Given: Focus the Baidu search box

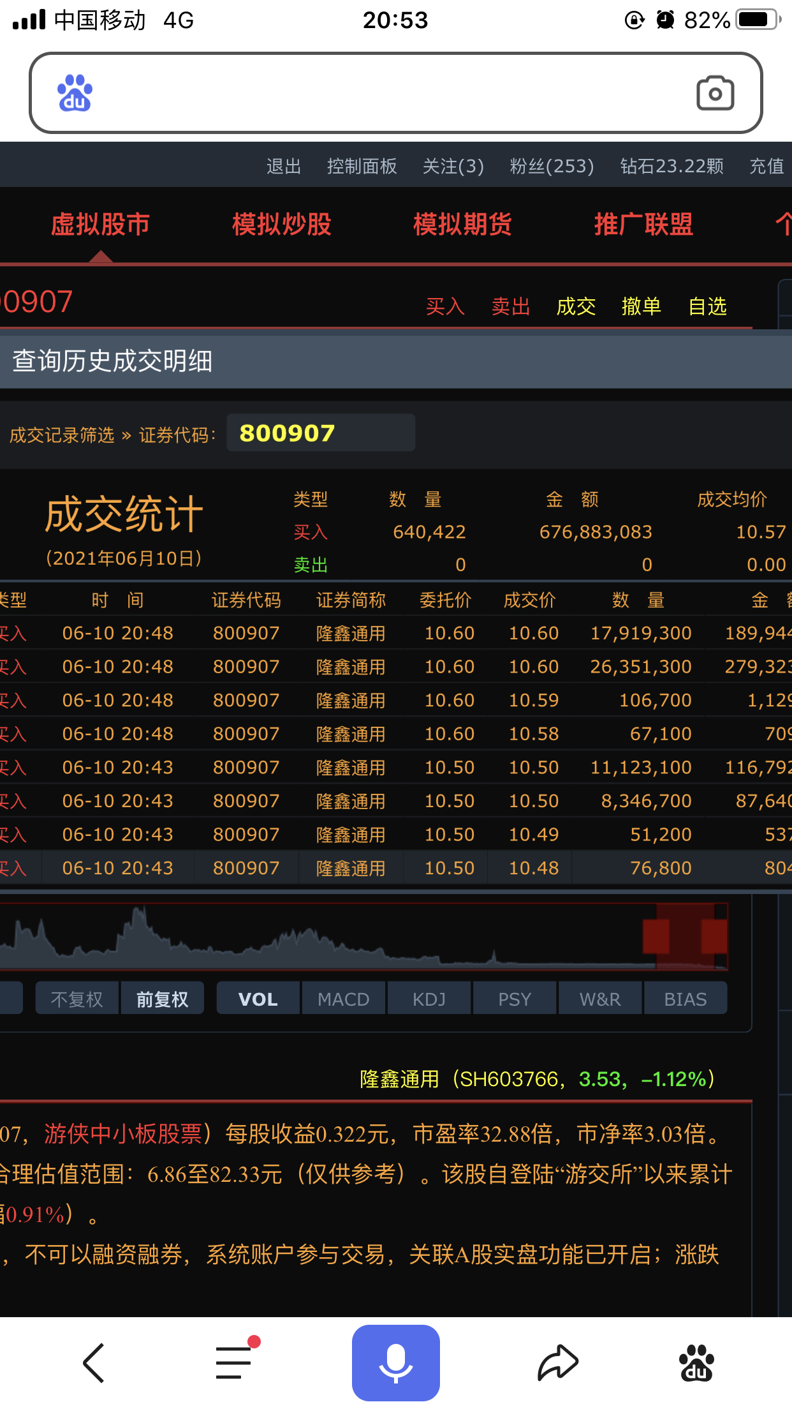Looking at the screenshot, I should [396, 93].
